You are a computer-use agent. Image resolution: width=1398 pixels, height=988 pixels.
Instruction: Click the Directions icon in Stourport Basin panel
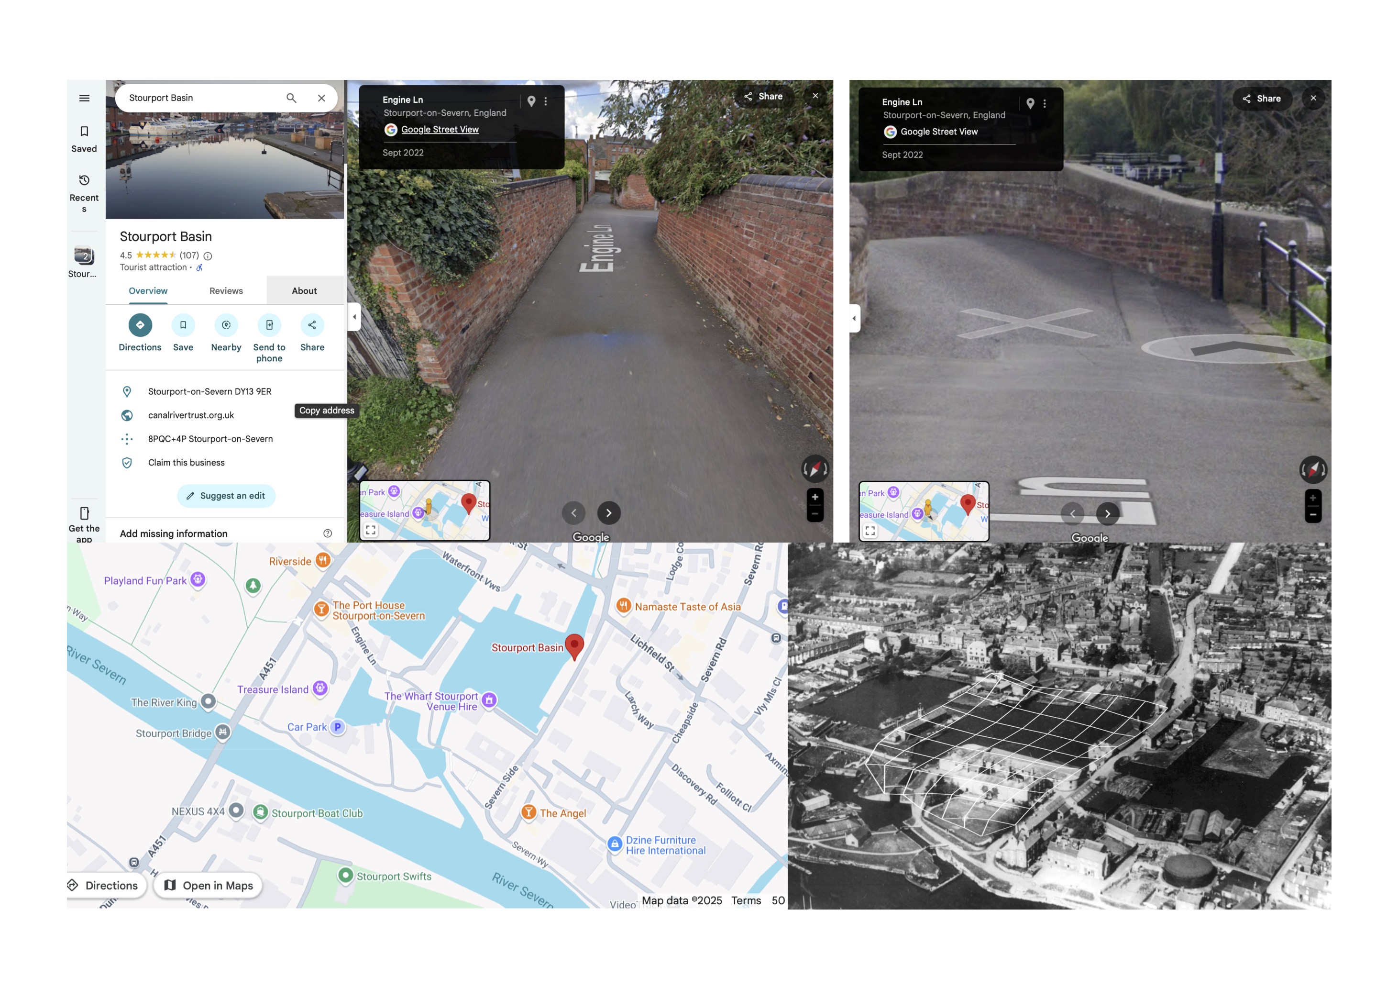click(140, 325)
